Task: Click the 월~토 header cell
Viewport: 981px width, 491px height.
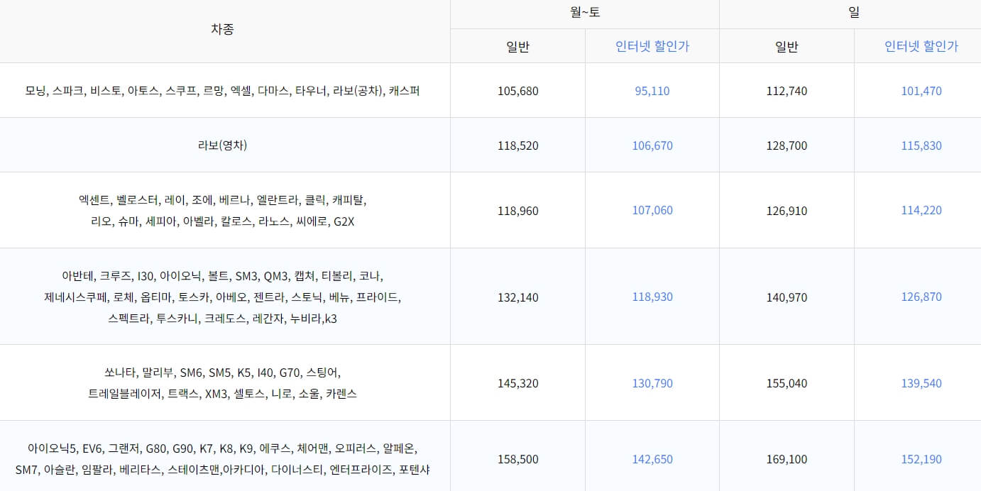Action: [585, 13]
